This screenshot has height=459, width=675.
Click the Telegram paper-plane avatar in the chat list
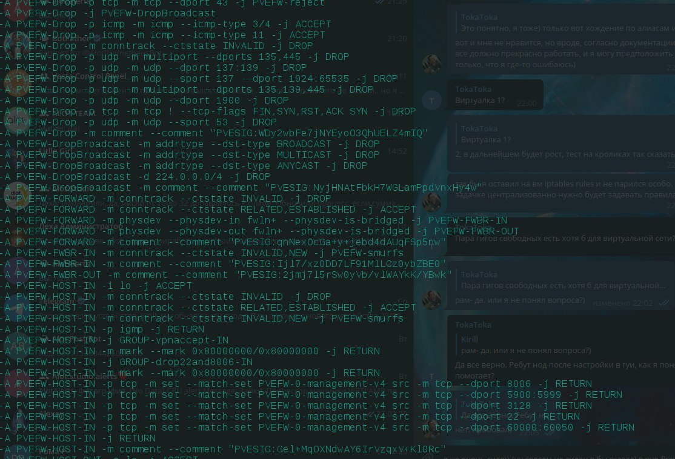pyautogui.click(x=16, y=308)
